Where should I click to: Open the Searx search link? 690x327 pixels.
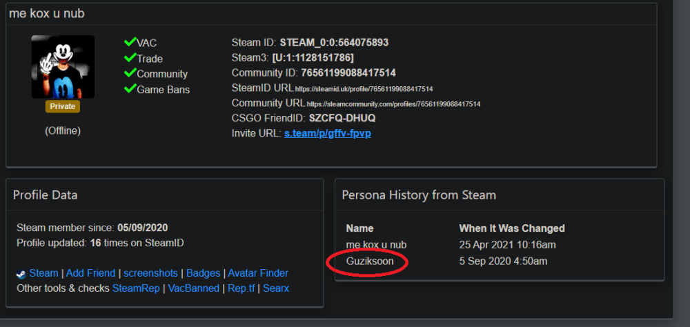(x=276, y=288)
